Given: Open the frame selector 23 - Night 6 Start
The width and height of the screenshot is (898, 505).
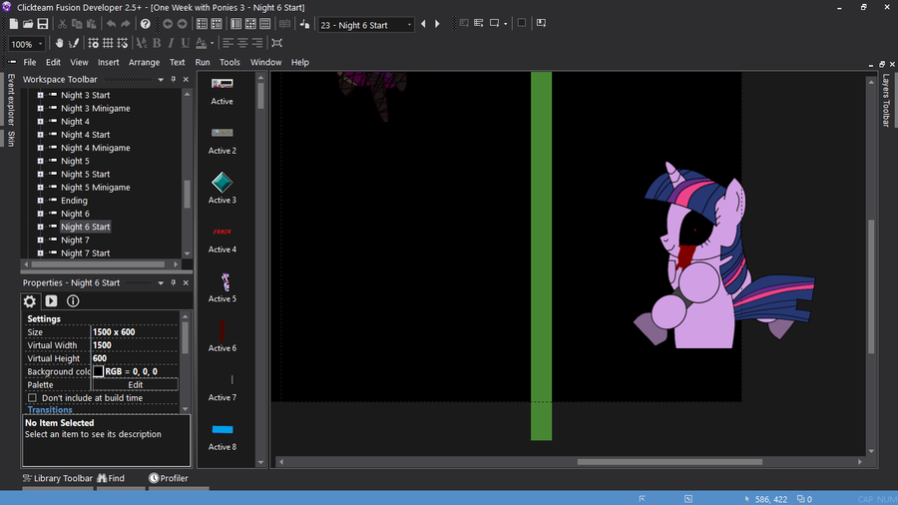Looking at the screenshot, I should tap(366, 25).
